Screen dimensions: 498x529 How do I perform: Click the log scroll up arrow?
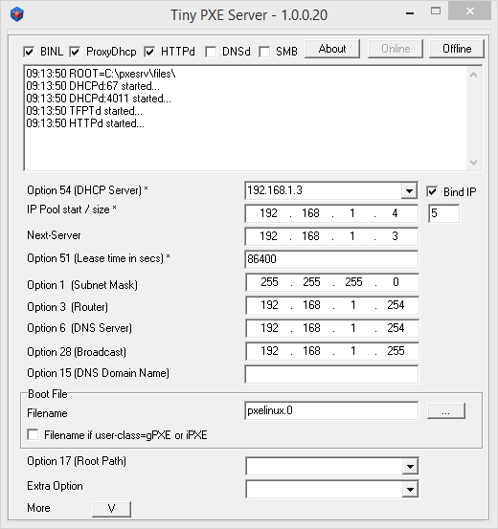pos(473,75)
